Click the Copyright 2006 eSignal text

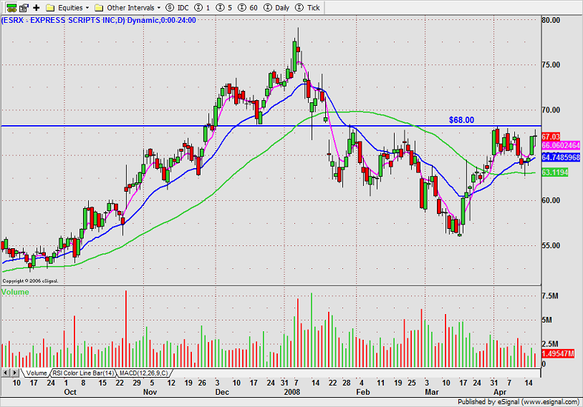31,281
